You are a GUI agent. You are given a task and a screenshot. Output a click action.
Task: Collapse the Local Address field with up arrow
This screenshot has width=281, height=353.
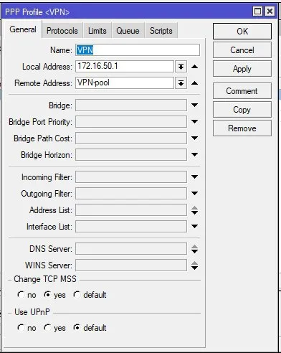[x=194, y=67]
